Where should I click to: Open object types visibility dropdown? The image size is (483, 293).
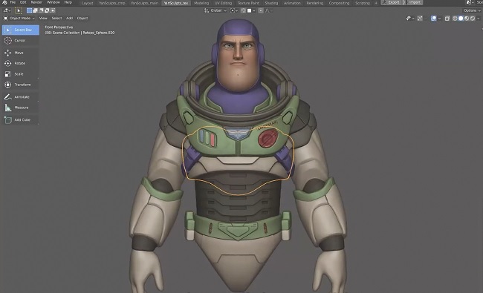click(410, 19)
